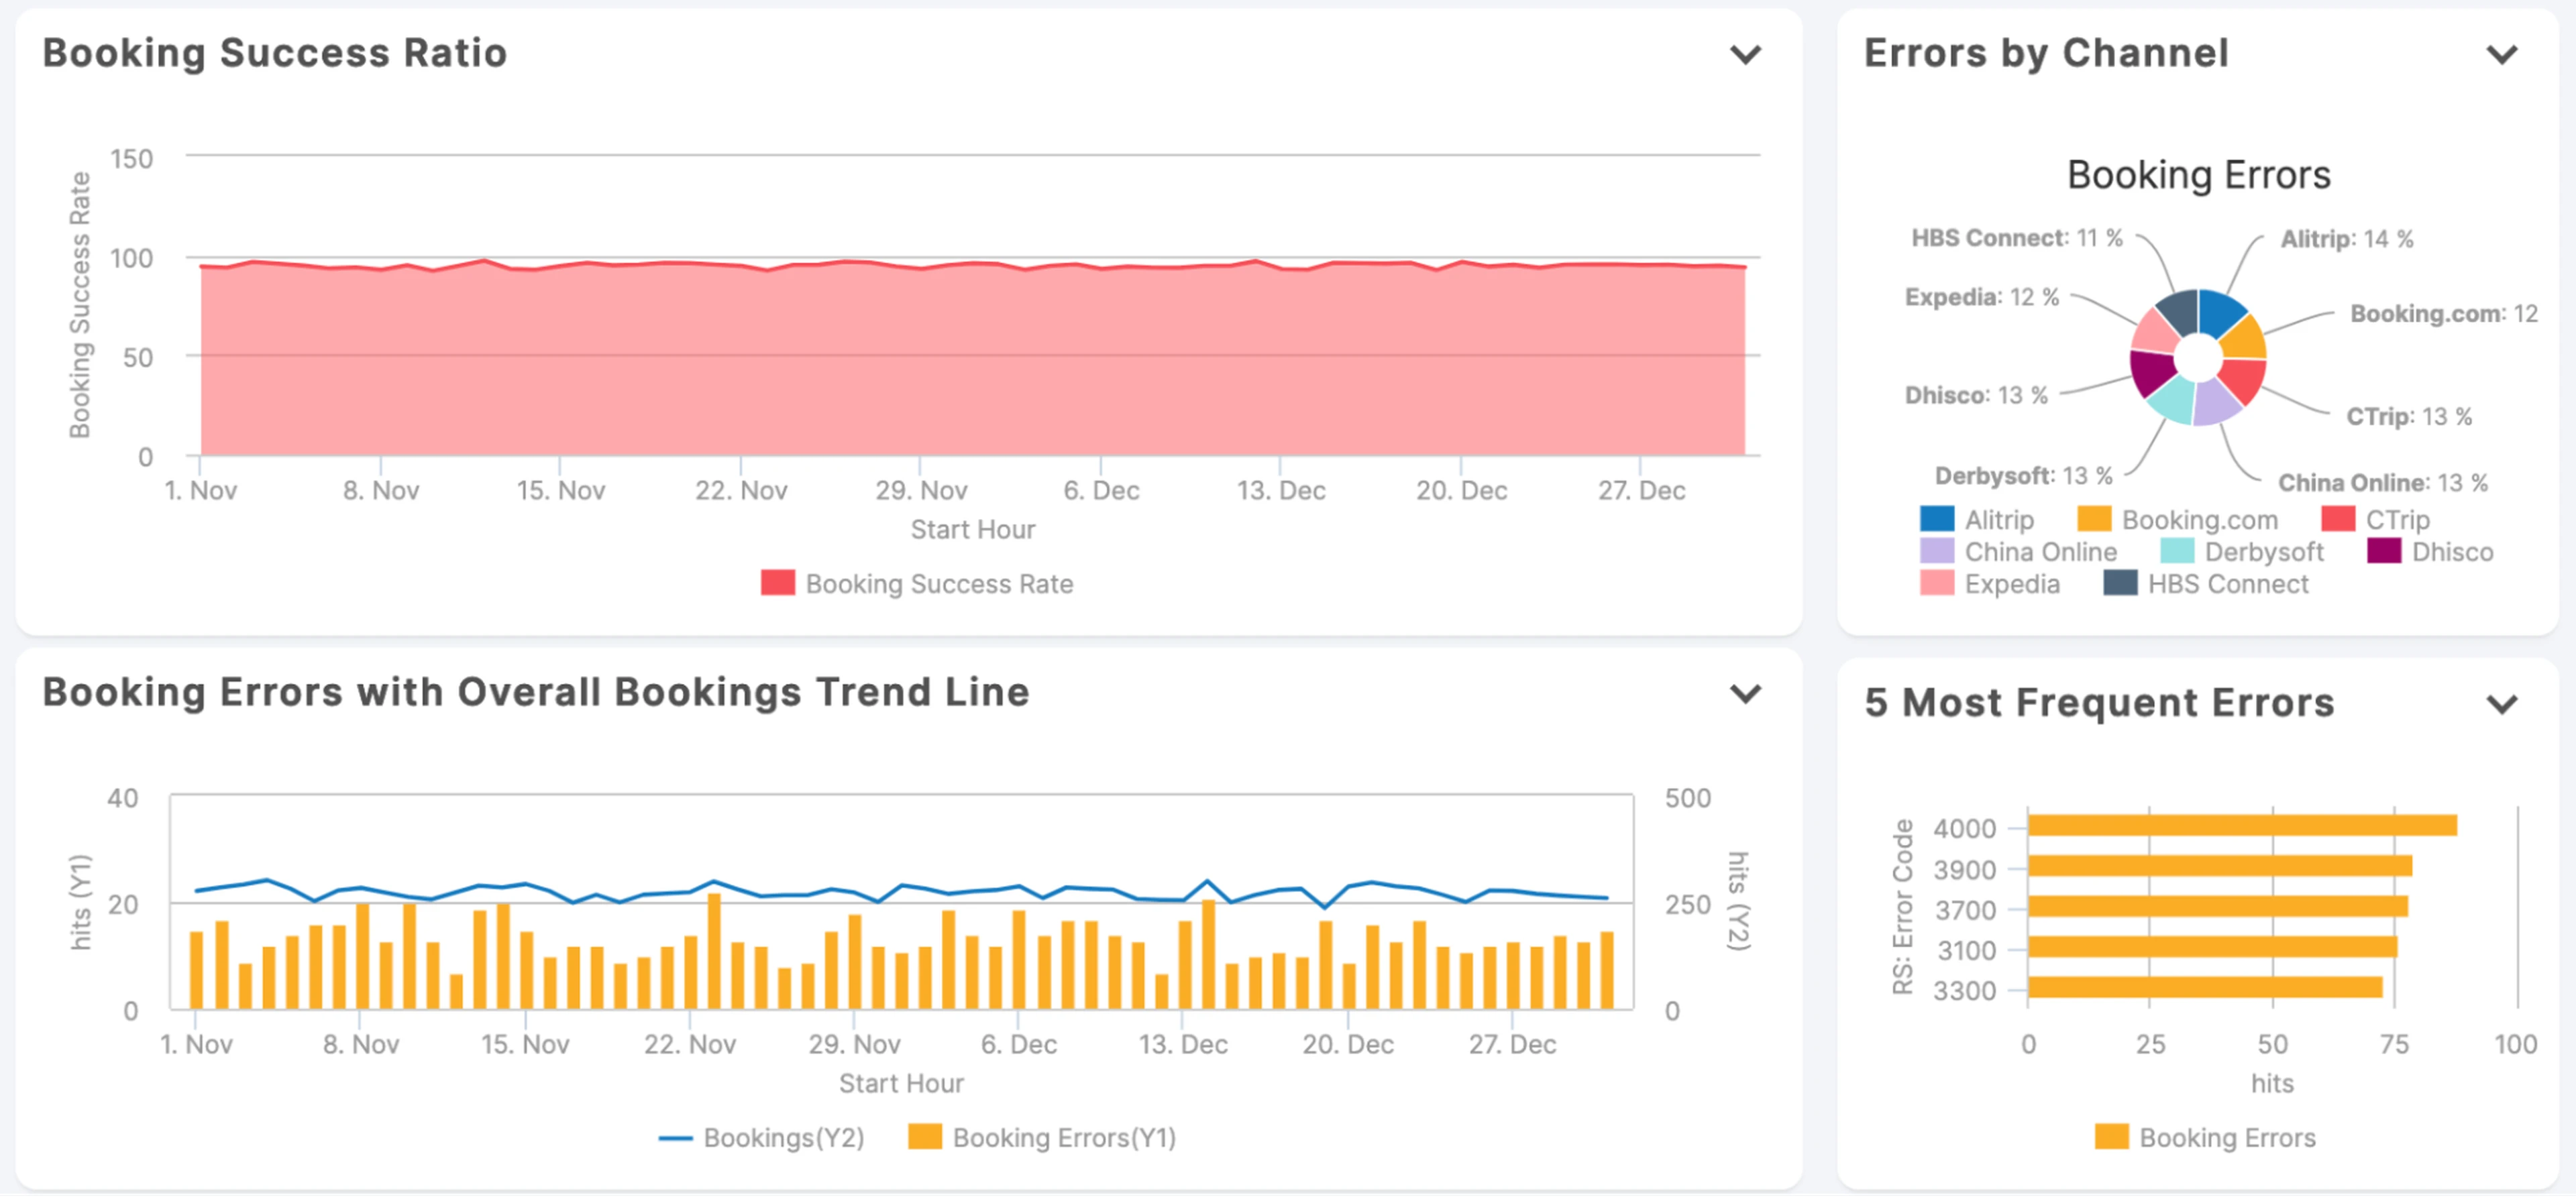Toggle the Booking Success Rate legend item
This screenshot has height=1197, width=2576.
(x=917, y=584)
